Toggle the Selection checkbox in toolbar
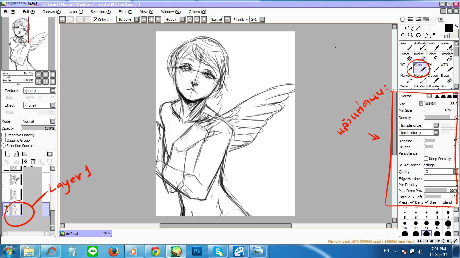The width and height of the screenshot is (460, 258). click(x=95, y=19)
